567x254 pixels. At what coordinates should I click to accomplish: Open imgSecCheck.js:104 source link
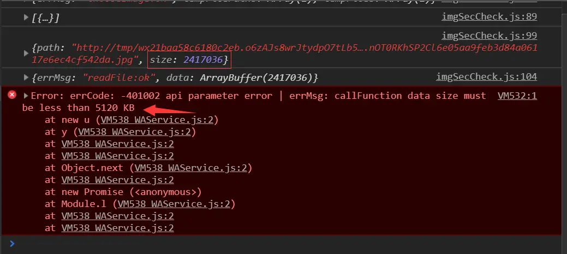486,76
